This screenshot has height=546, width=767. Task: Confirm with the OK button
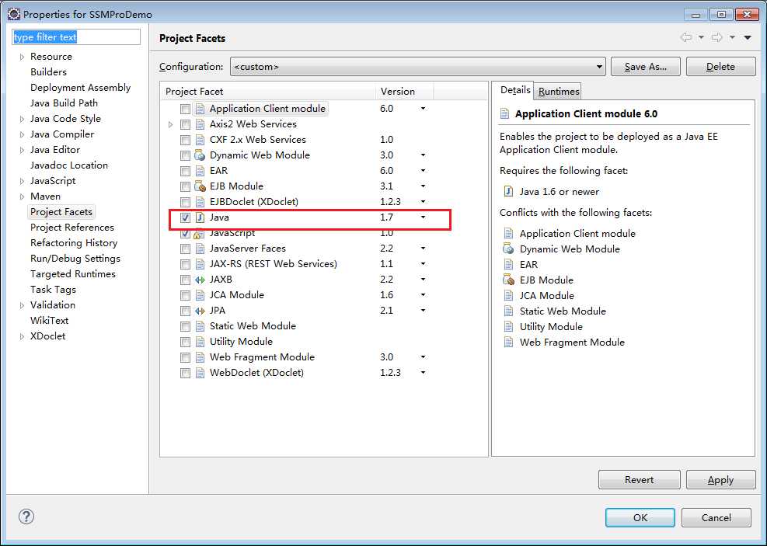(640, 517)
